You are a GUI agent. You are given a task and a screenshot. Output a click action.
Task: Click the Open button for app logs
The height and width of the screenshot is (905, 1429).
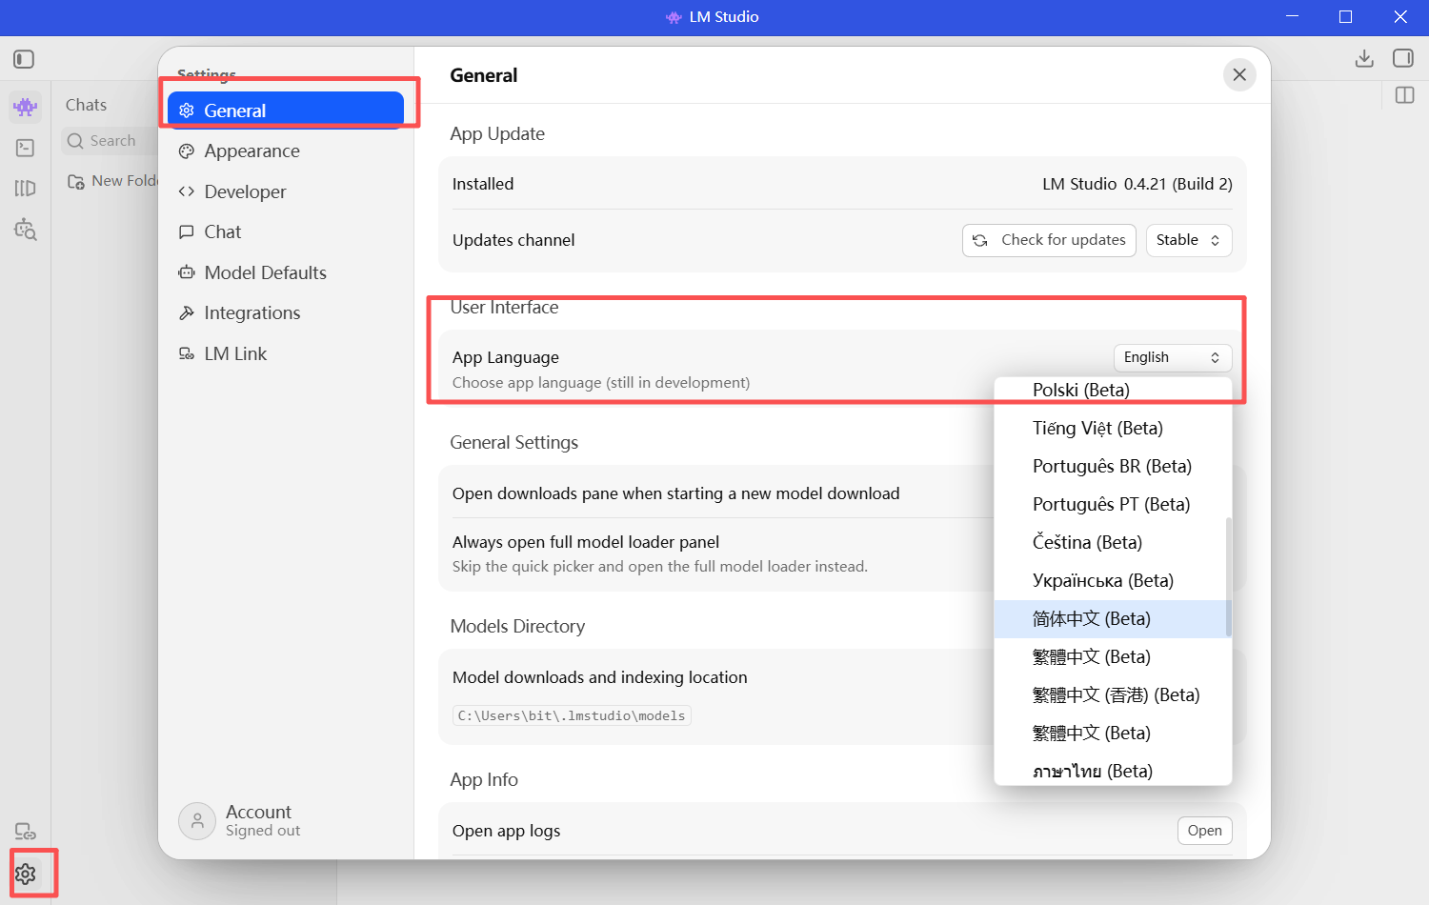coord(1205,831)
